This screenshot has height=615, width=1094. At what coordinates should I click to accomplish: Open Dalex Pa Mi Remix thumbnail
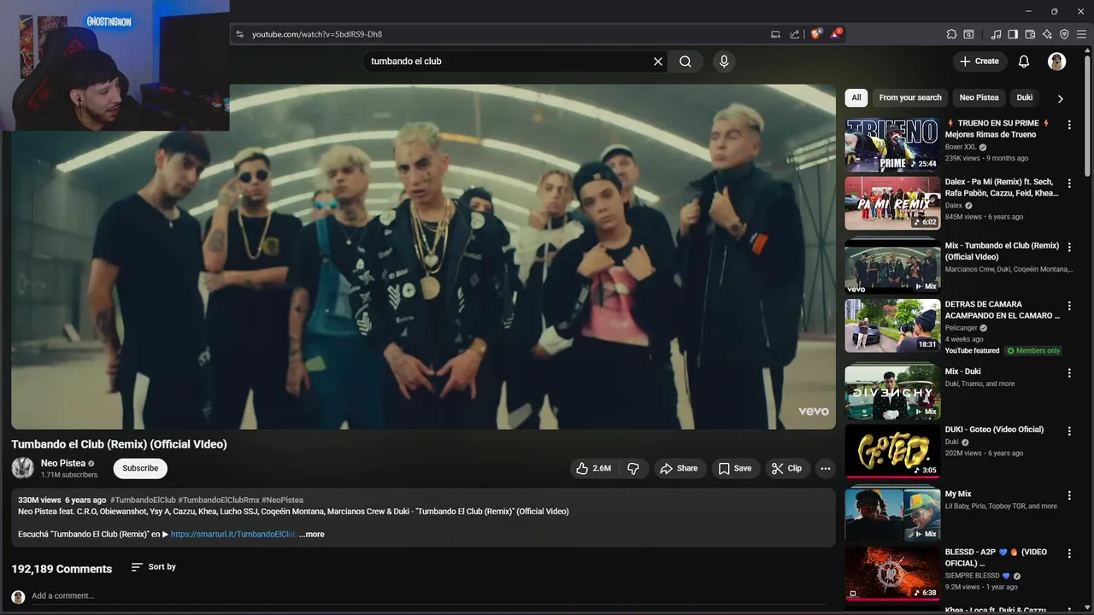pyautogui.click(x=892, y=203)
